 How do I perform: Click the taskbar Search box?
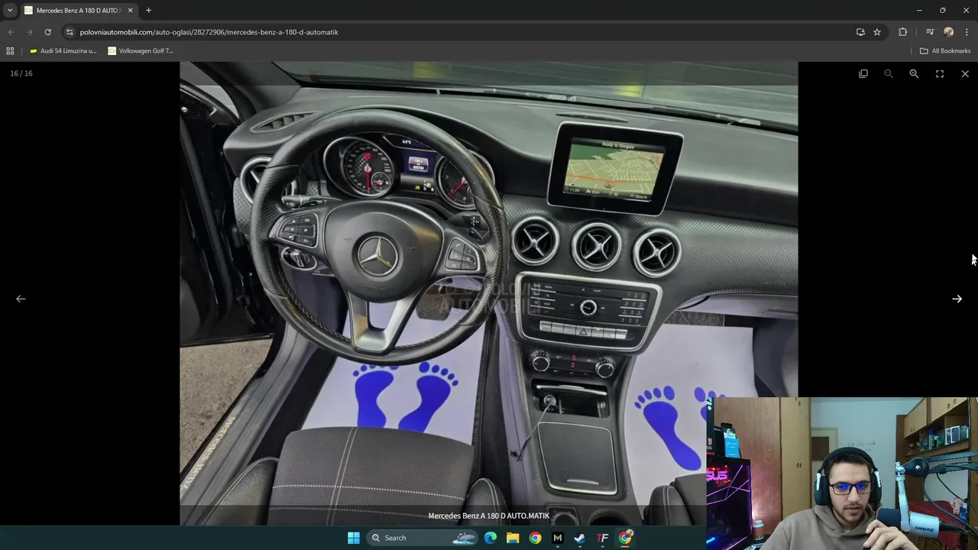pyautogui.click(x=422, y=538)
